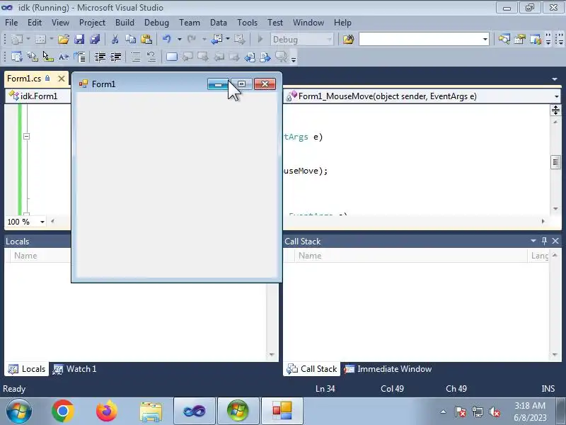This screenshot has width=566, height=425.
Task: Go to next bookmark in document icon
Action: 265,57
